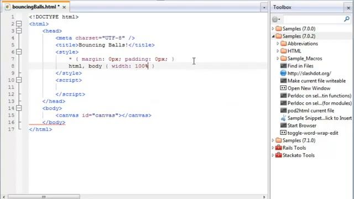Click the Toolbox search magnifier icon
This screenshot has height=199, width=354.
click(x=347, y=19)
